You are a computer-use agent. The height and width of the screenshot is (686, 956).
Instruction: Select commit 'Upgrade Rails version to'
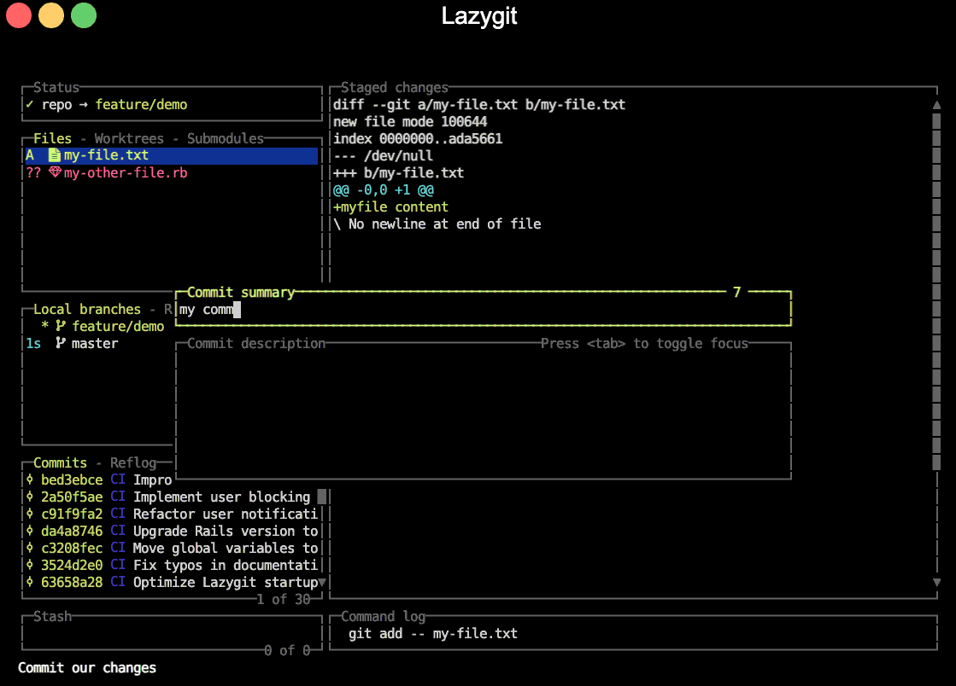point(226,531)
